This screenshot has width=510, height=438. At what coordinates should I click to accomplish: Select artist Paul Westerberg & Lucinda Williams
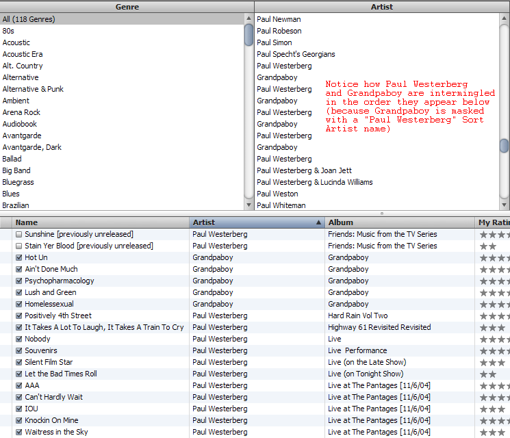pyautogui.click(x=377, y=182)
